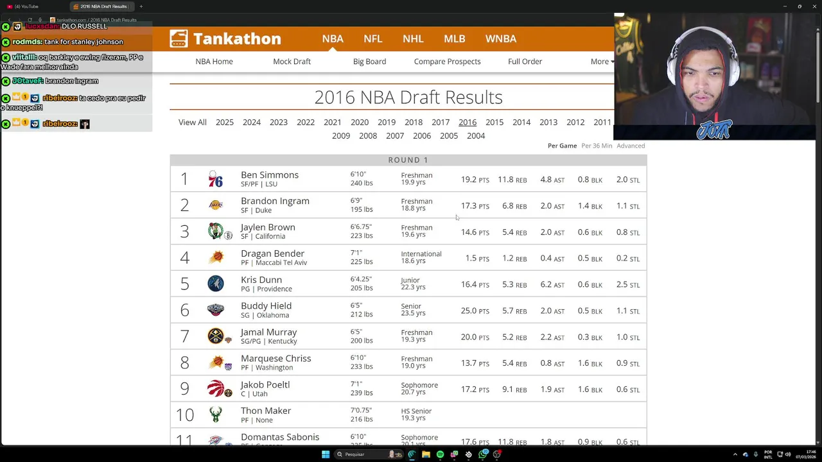
Task: Click the Celtics logo beside Jaylen Brown
Action: point(216,231)
